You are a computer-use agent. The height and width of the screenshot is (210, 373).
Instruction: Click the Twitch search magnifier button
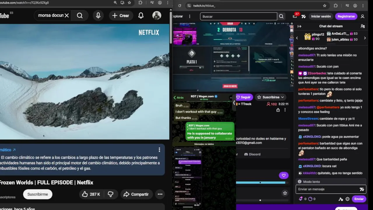tap(281, 16)
